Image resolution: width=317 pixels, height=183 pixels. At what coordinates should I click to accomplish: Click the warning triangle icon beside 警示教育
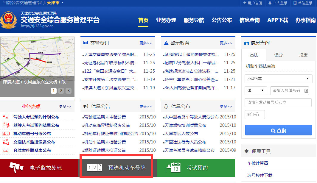(x=166, y=43)
